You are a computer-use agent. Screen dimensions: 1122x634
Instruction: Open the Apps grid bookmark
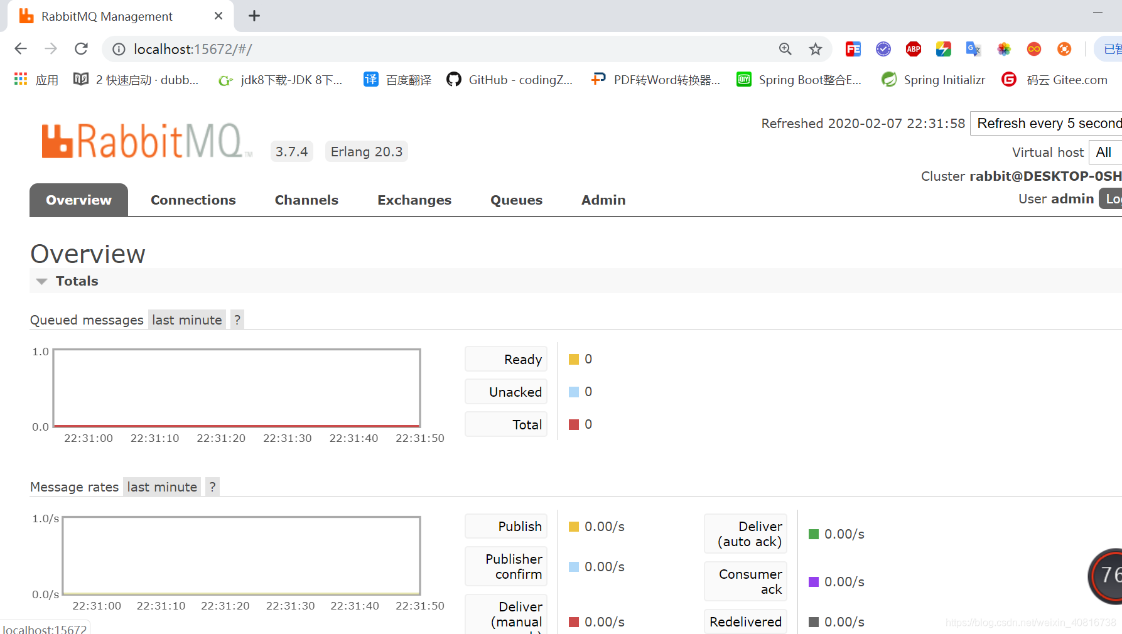click(x=36, y=80)
